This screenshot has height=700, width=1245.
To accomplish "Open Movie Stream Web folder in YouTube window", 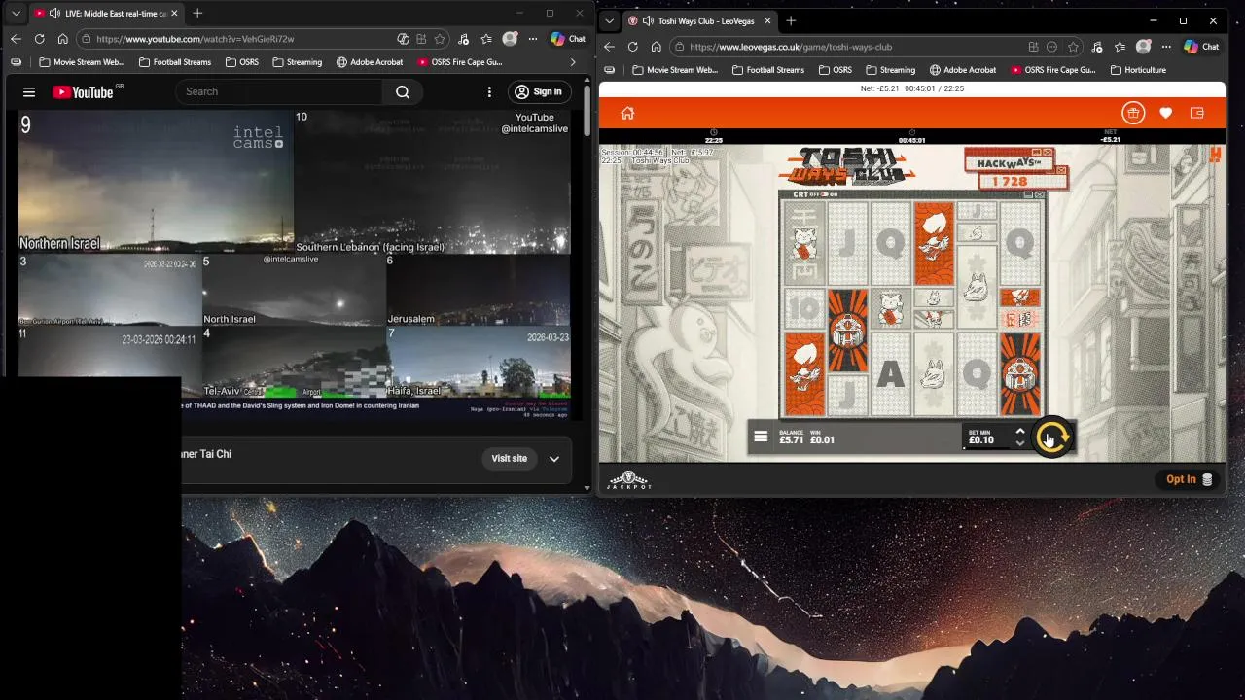I will click(82, 62).
